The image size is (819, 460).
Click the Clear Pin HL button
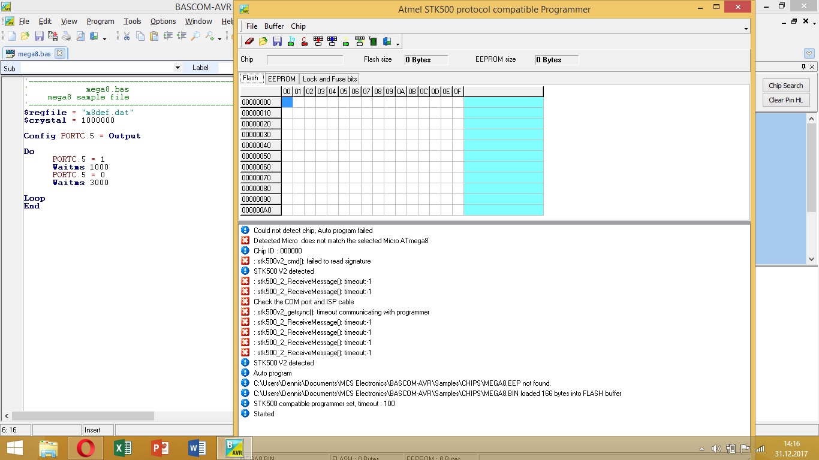coord(785,100)
